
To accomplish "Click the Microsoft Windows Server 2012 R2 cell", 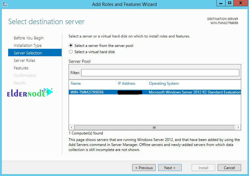I will [x=195, y=92].
